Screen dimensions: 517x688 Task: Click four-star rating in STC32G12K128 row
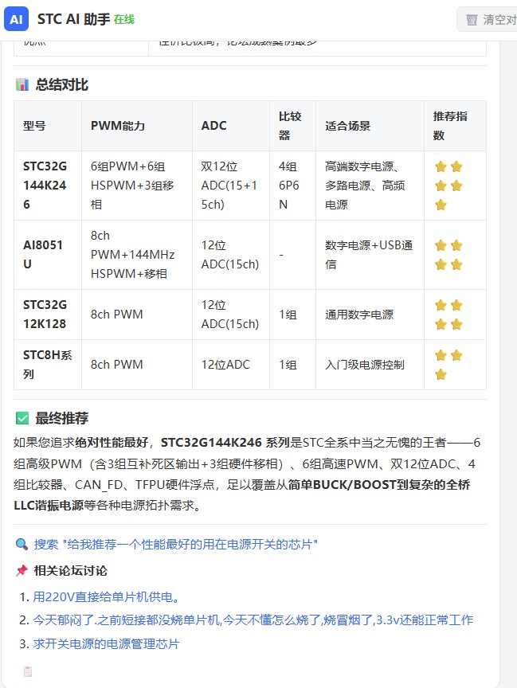coord(448,315)
